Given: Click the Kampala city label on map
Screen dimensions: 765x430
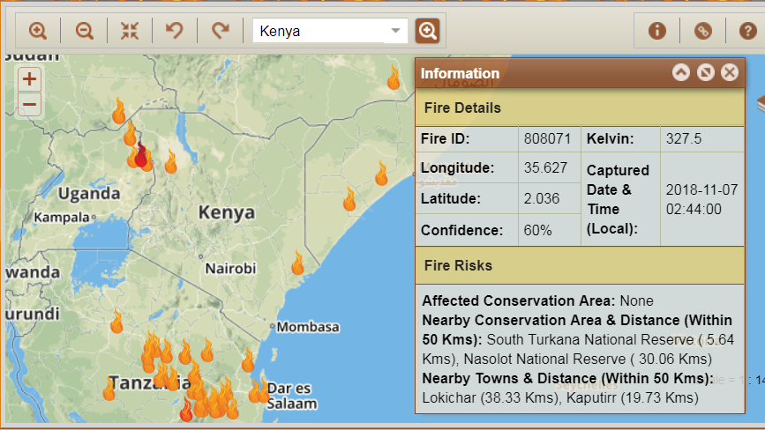Looking at the screenshot, I should (62, 217).
